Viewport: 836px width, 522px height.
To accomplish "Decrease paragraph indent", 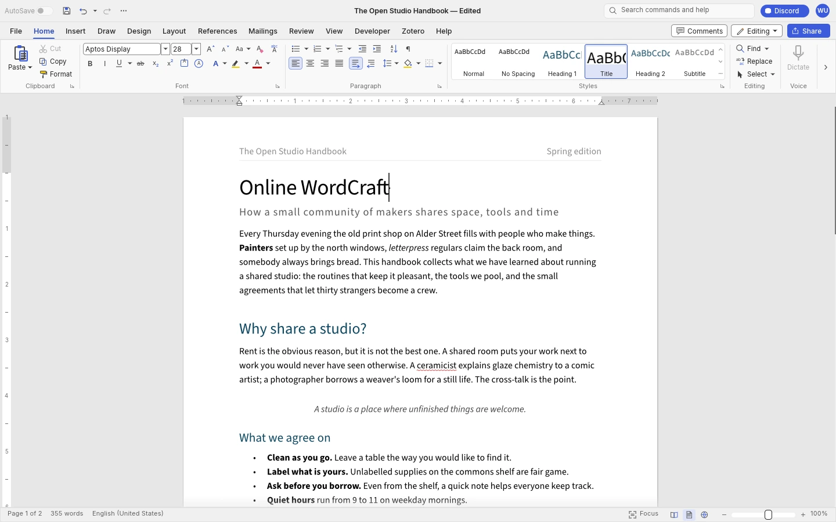I will pos(362,49).
